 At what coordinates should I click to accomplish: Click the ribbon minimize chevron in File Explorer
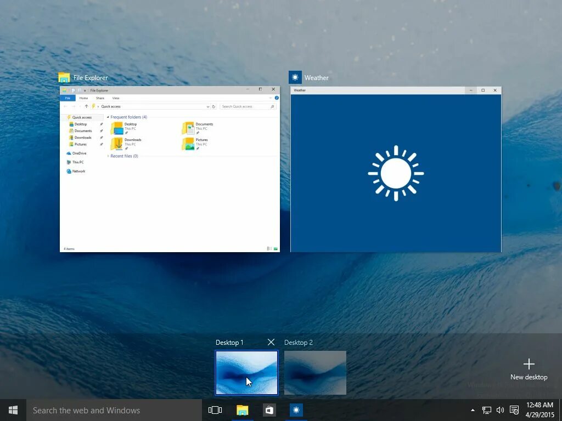tap(270, 98)
